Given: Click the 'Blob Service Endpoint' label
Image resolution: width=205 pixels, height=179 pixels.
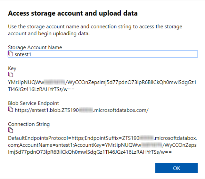Looking at the screenshot, I should pos(33,103).
